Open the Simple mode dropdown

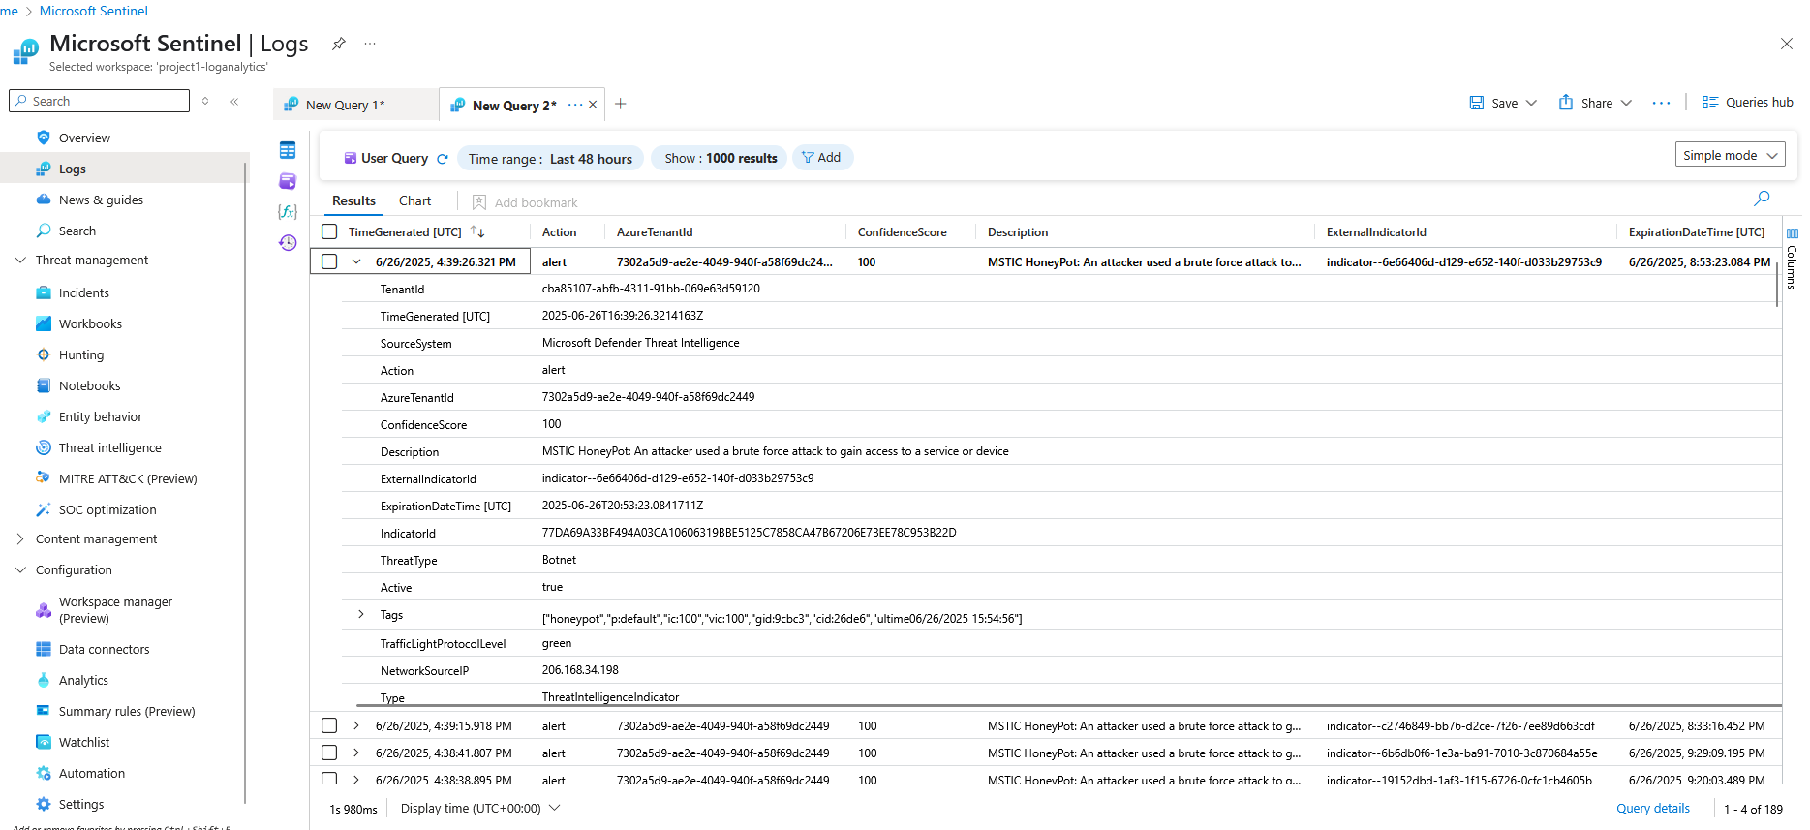tap(1730, 155)
